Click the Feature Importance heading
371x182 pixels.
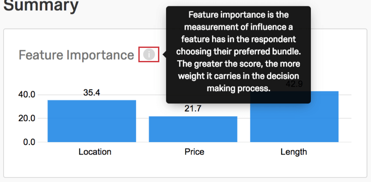point(76,55)
